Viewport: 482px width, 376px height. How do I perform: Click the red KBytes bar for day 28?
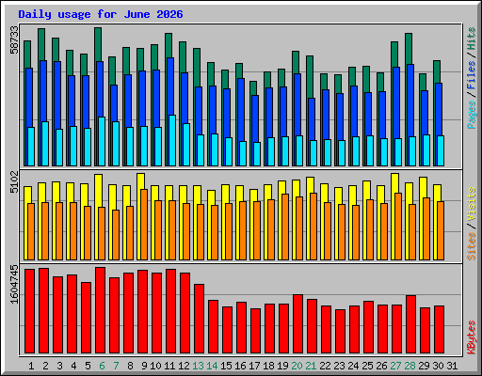[x=411, y=324]
